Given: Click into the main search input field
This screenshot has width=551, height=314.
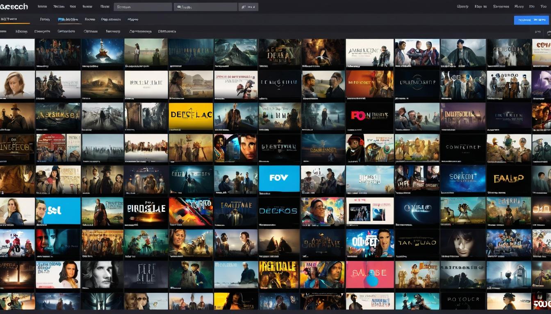Looking at the screenshot, I should click(143, 6).
